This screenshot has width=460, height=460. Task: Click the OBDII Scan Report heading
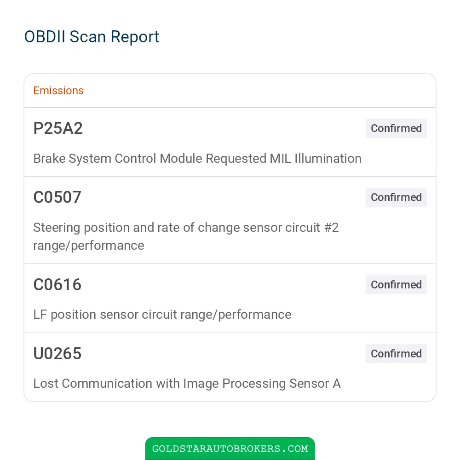[92, 37]
